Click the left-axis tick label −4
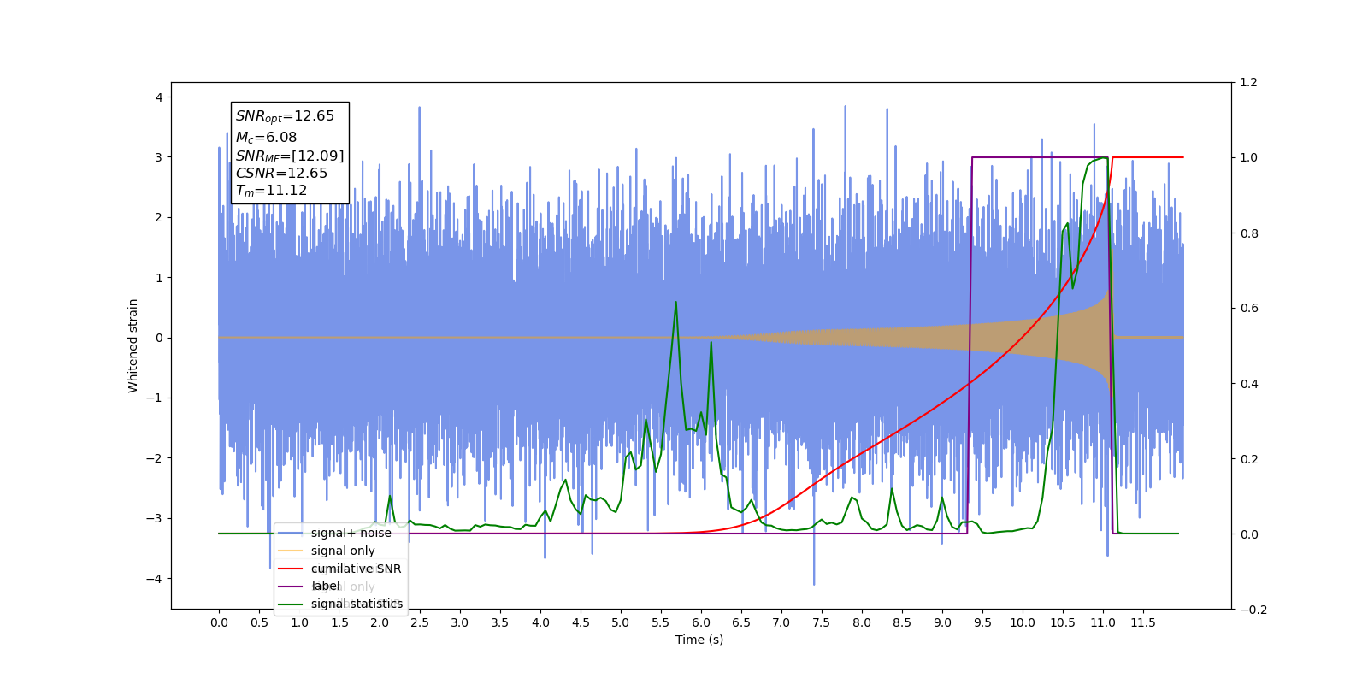 (154, 579)
